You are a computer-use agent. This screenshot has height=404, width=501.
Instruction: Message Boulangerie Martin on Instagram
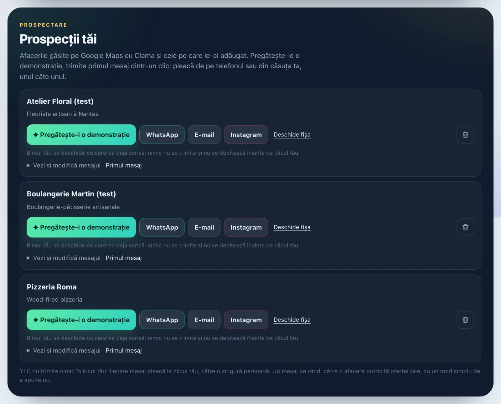click(246, 227)
